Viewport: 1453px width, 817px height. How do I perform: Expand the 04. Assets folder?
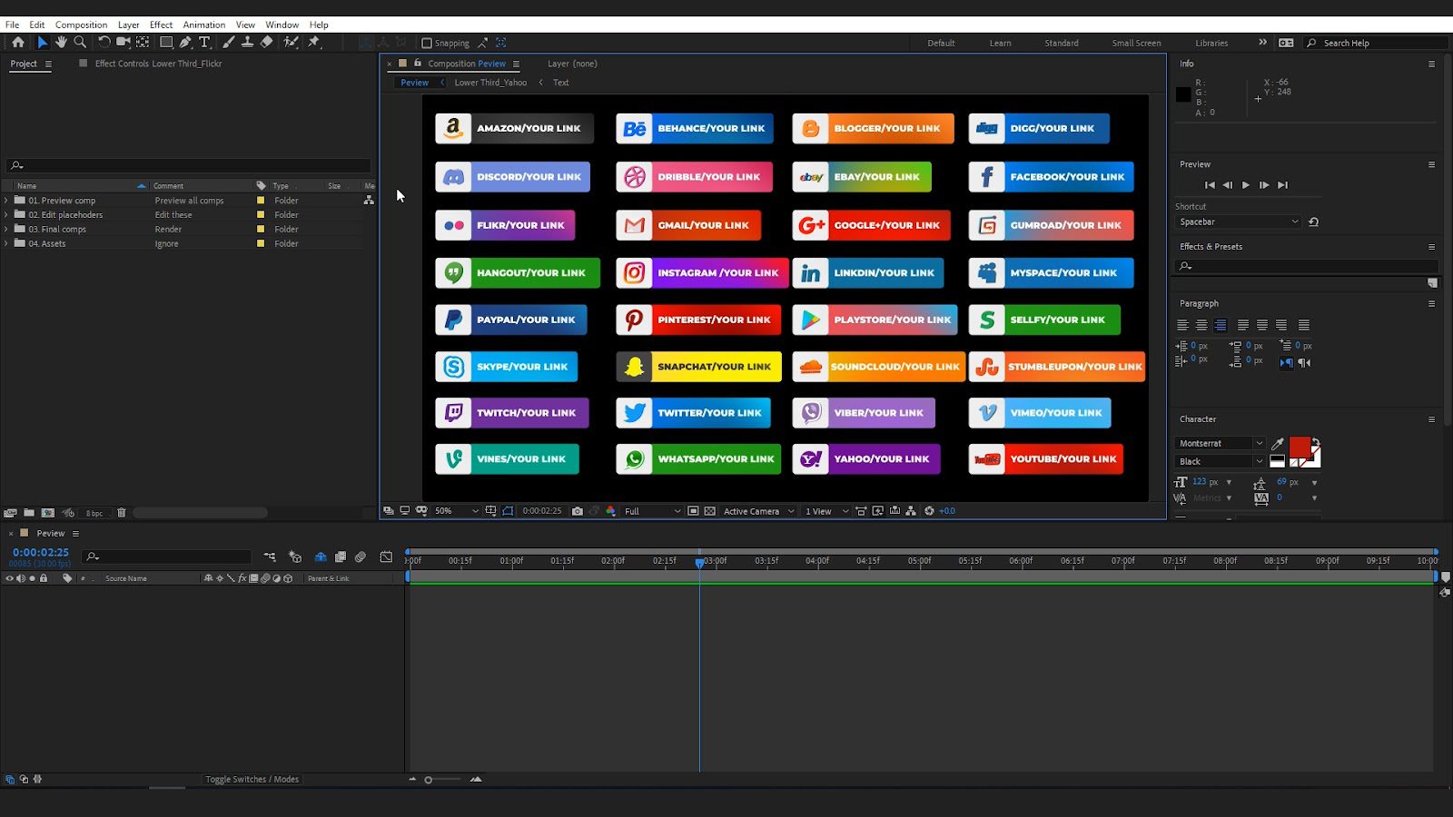[6, 244]
